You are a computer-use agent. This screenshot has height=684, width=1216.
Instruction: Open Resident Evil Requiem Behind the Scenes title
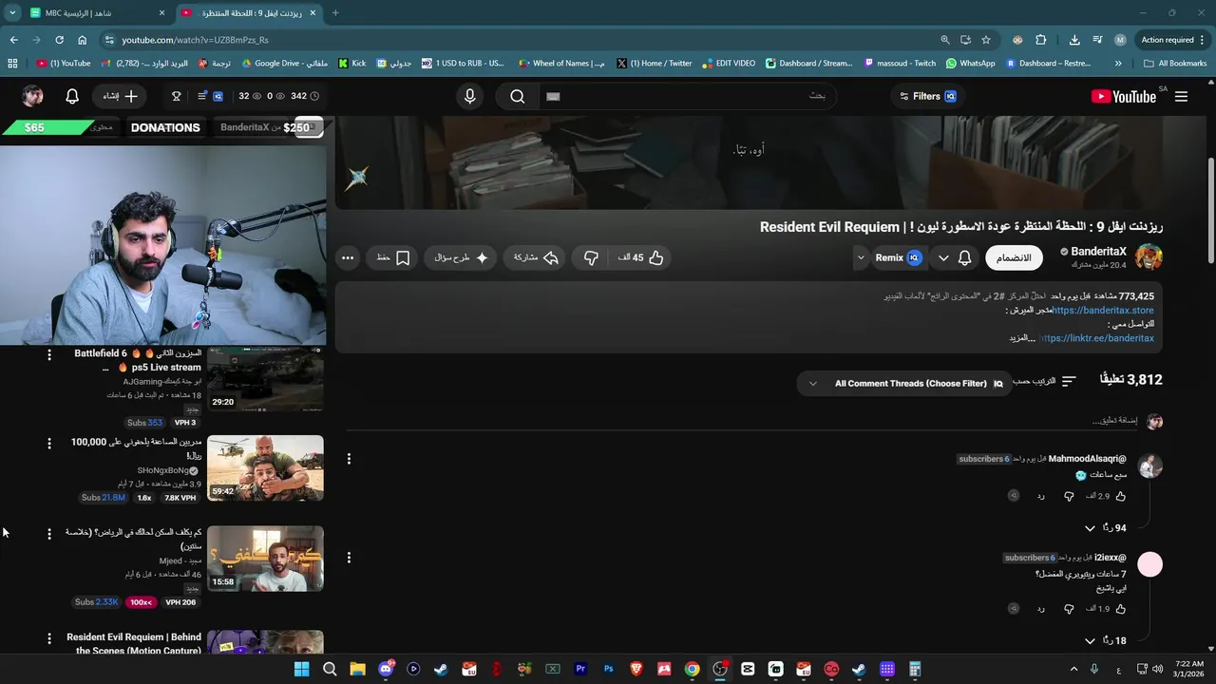point(134,644)
